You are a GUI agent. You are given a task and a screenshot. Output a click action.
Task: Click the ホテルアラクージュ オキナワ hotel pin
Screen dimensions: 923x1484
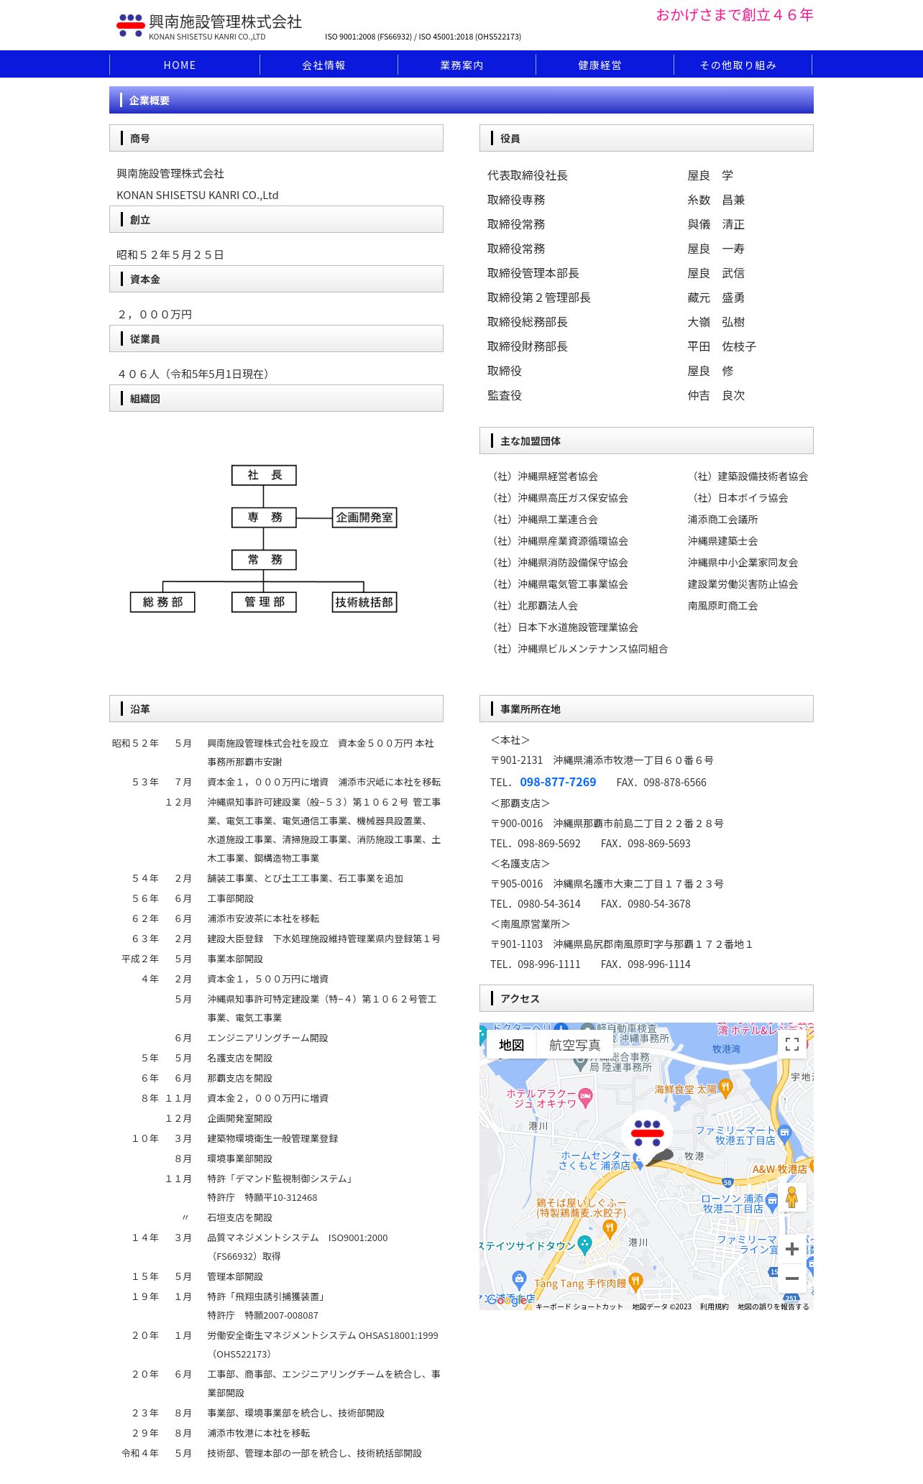[x=585, y=1097]
